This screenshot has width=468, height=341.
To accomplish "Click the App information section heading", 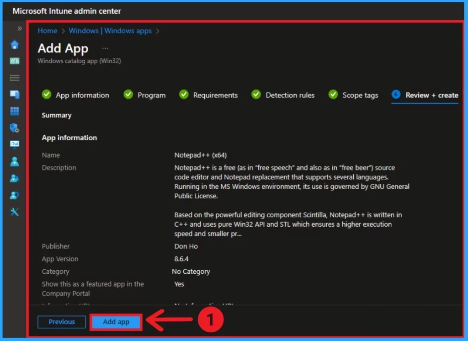I will 69,138.
